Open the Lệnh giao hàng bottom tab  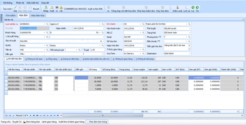point(49,122)
